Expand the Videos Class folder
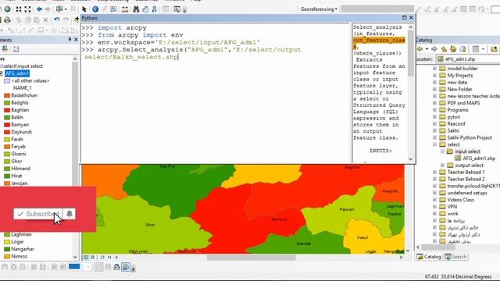 [x=434, y=200]
